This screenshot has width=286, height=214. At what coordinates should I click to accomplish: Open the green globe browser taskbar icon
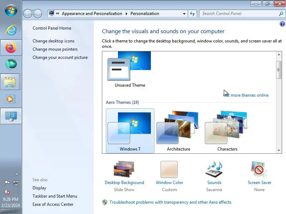(x=11, y=65)
